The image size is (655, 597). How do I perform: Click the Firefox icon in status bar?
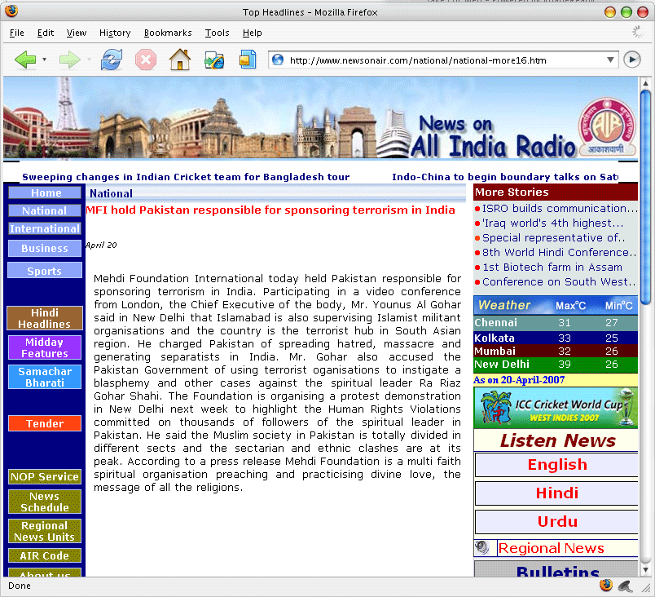pyautogui.click(x=605, y=586)
